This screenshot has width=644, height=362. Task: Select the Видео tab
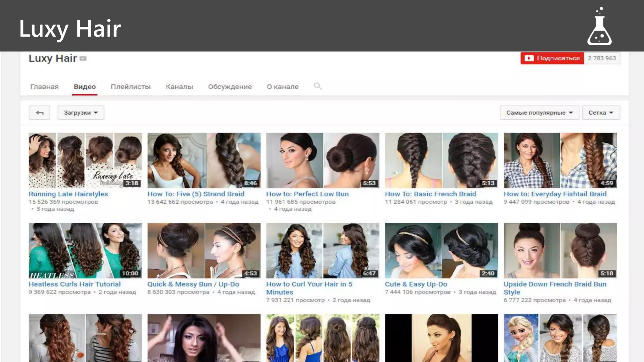[x=85, y=87]
